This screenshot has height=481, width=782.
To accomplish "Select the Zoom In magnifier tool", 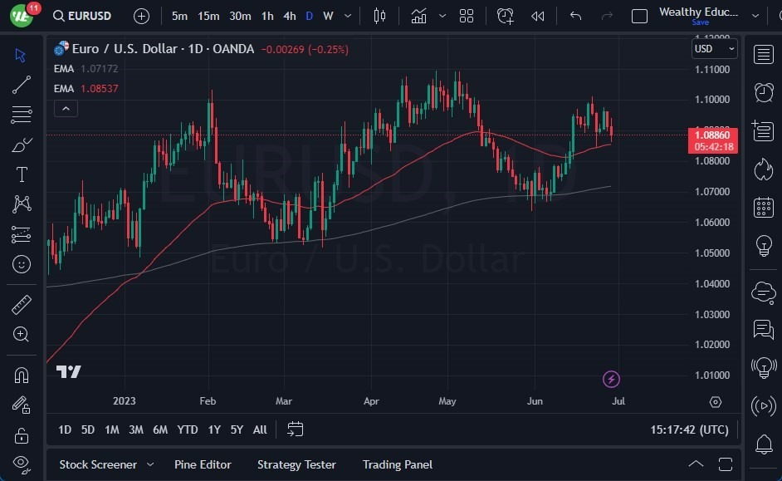I will click(x=21, y=335).
